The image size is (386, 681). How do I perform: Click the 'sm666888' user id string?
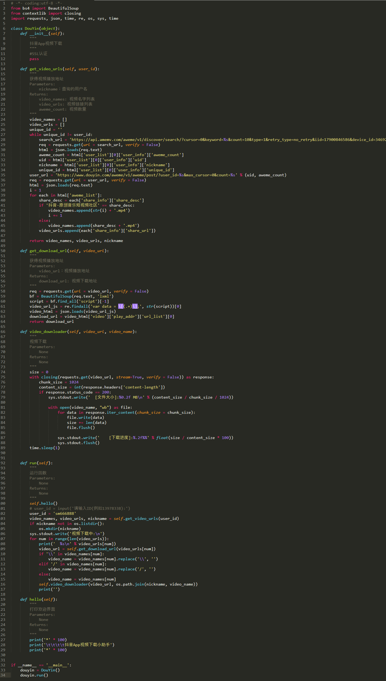tap(65, 513)
